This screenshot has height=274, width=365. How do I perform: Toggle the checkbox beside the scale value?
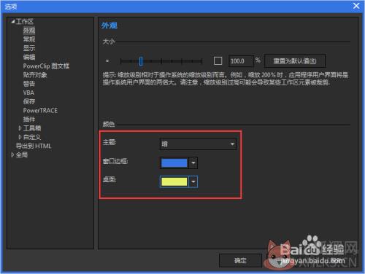pyautogui.click(x=218, y=60)
